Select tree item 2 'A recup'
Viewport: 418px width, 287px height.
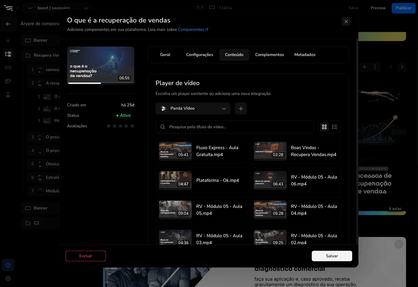[x=43, y=83]
